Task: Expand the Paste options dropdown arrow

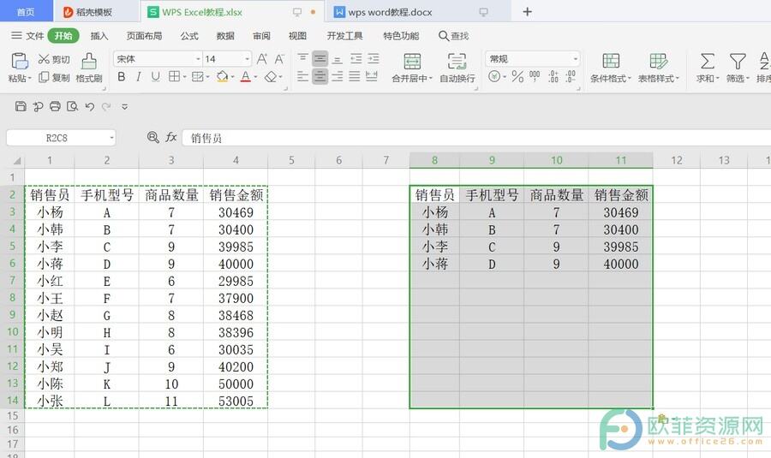Action: coord(29,78)
